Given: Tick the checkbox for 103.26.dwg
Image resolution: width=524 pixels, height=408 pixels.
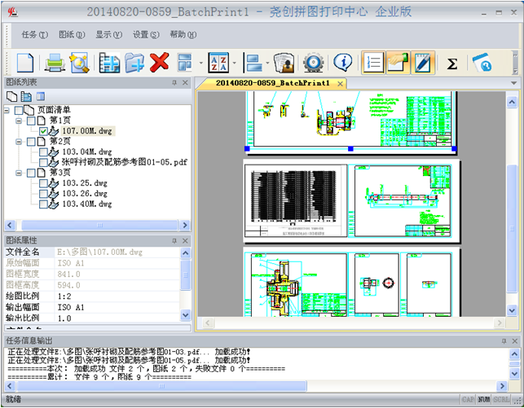Looking at the screenshot, I should pyautogui.click(x=44, y=194).
